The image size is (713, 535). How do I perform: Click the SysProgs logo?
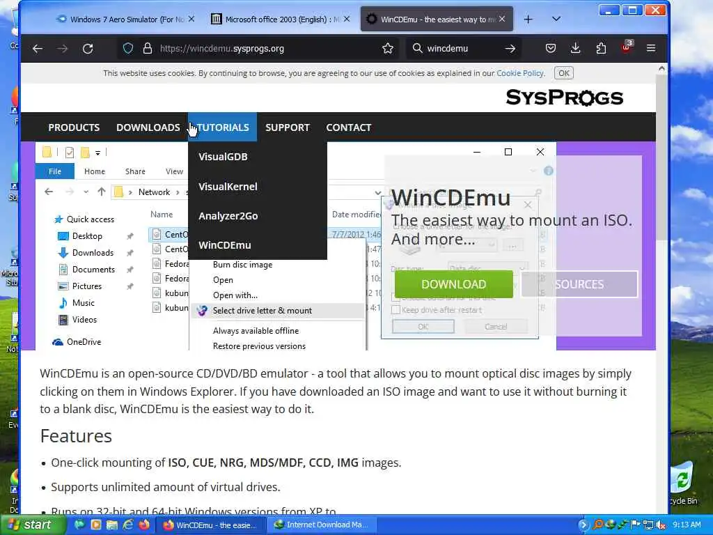click(x=564, y=98)
